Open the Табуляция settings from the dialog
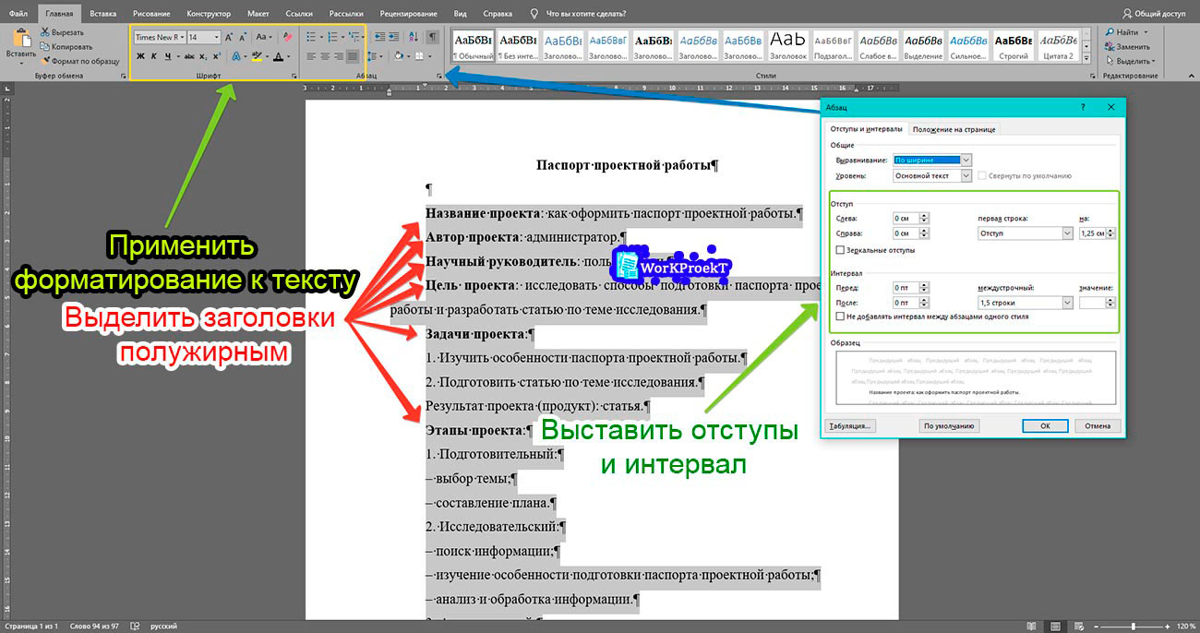The image size is (1200, 633). (x=849, y=425)
